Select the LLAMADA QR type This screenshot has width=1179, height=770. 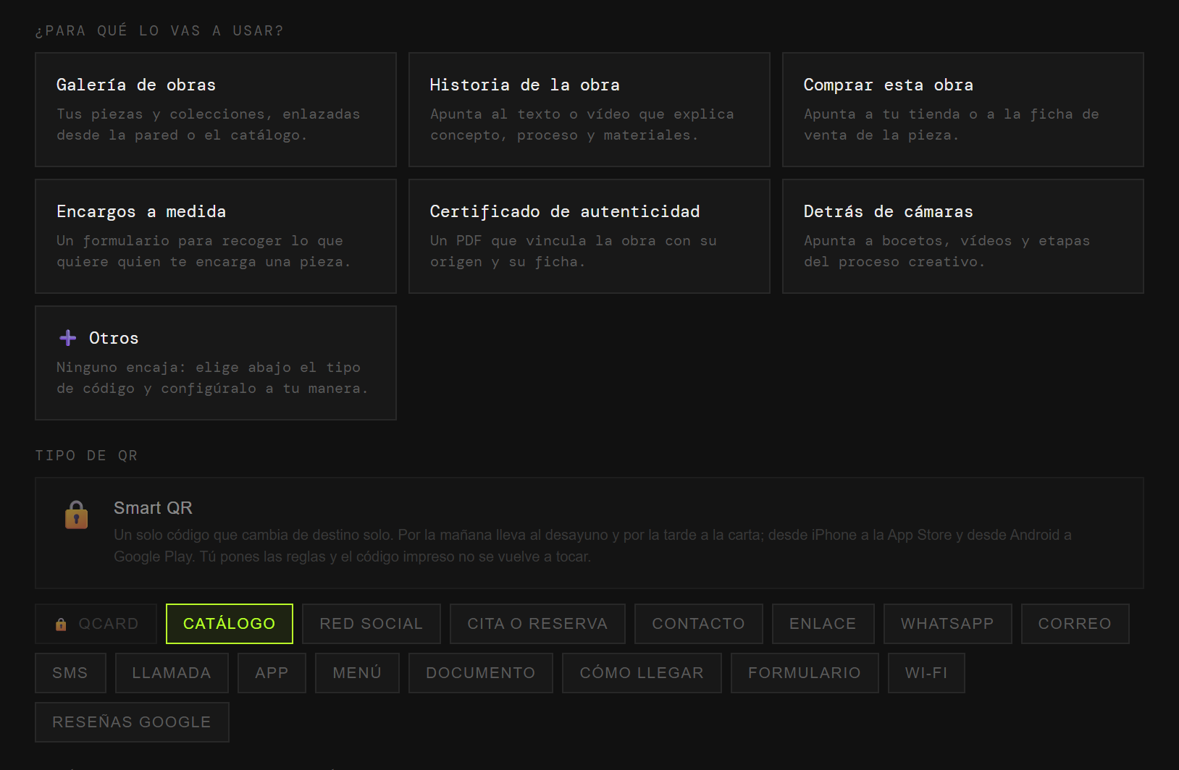[x=172, y=673]
